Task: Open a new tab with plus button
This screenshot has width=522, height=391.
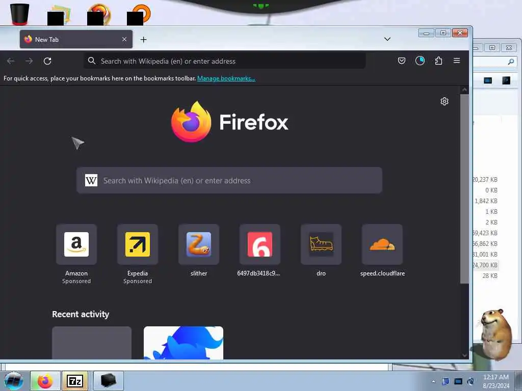Action: tap(143, 40)
